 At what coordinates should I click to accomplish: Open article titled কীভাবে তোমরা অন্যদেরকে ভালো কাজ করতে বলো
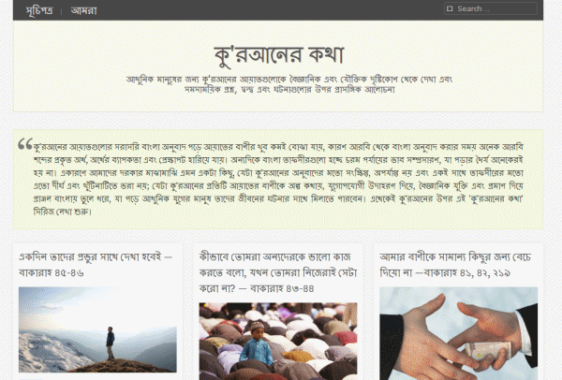[x=278, y=272]
